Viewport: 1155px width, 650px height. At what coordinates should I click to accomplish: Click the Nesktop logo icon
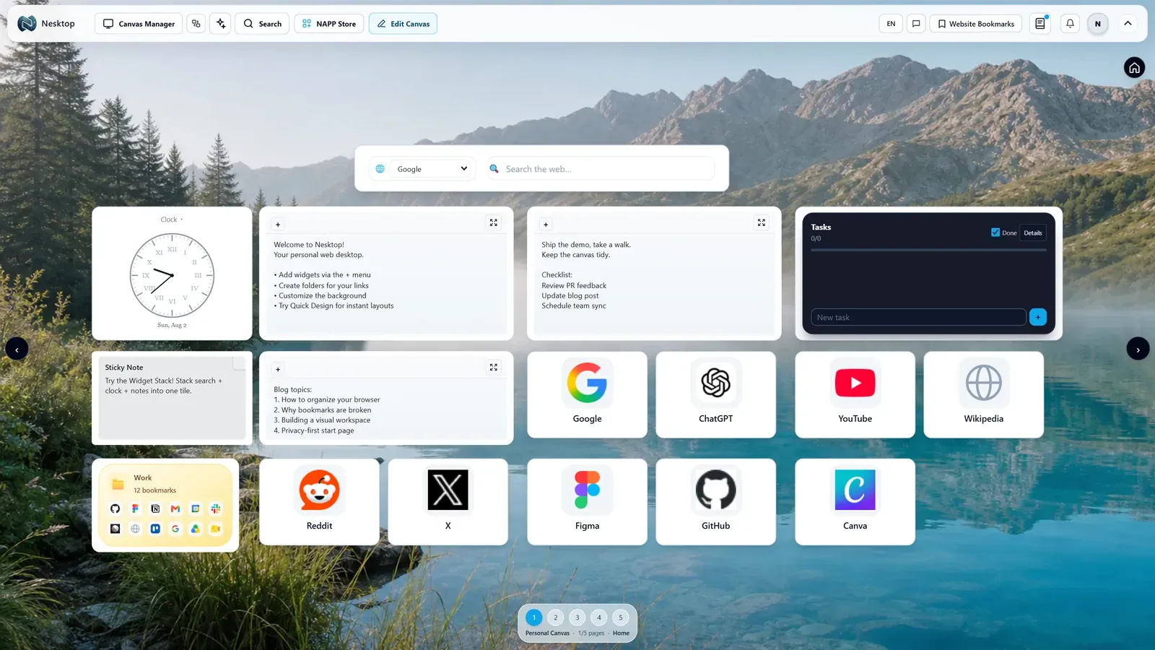pos(27,24)
